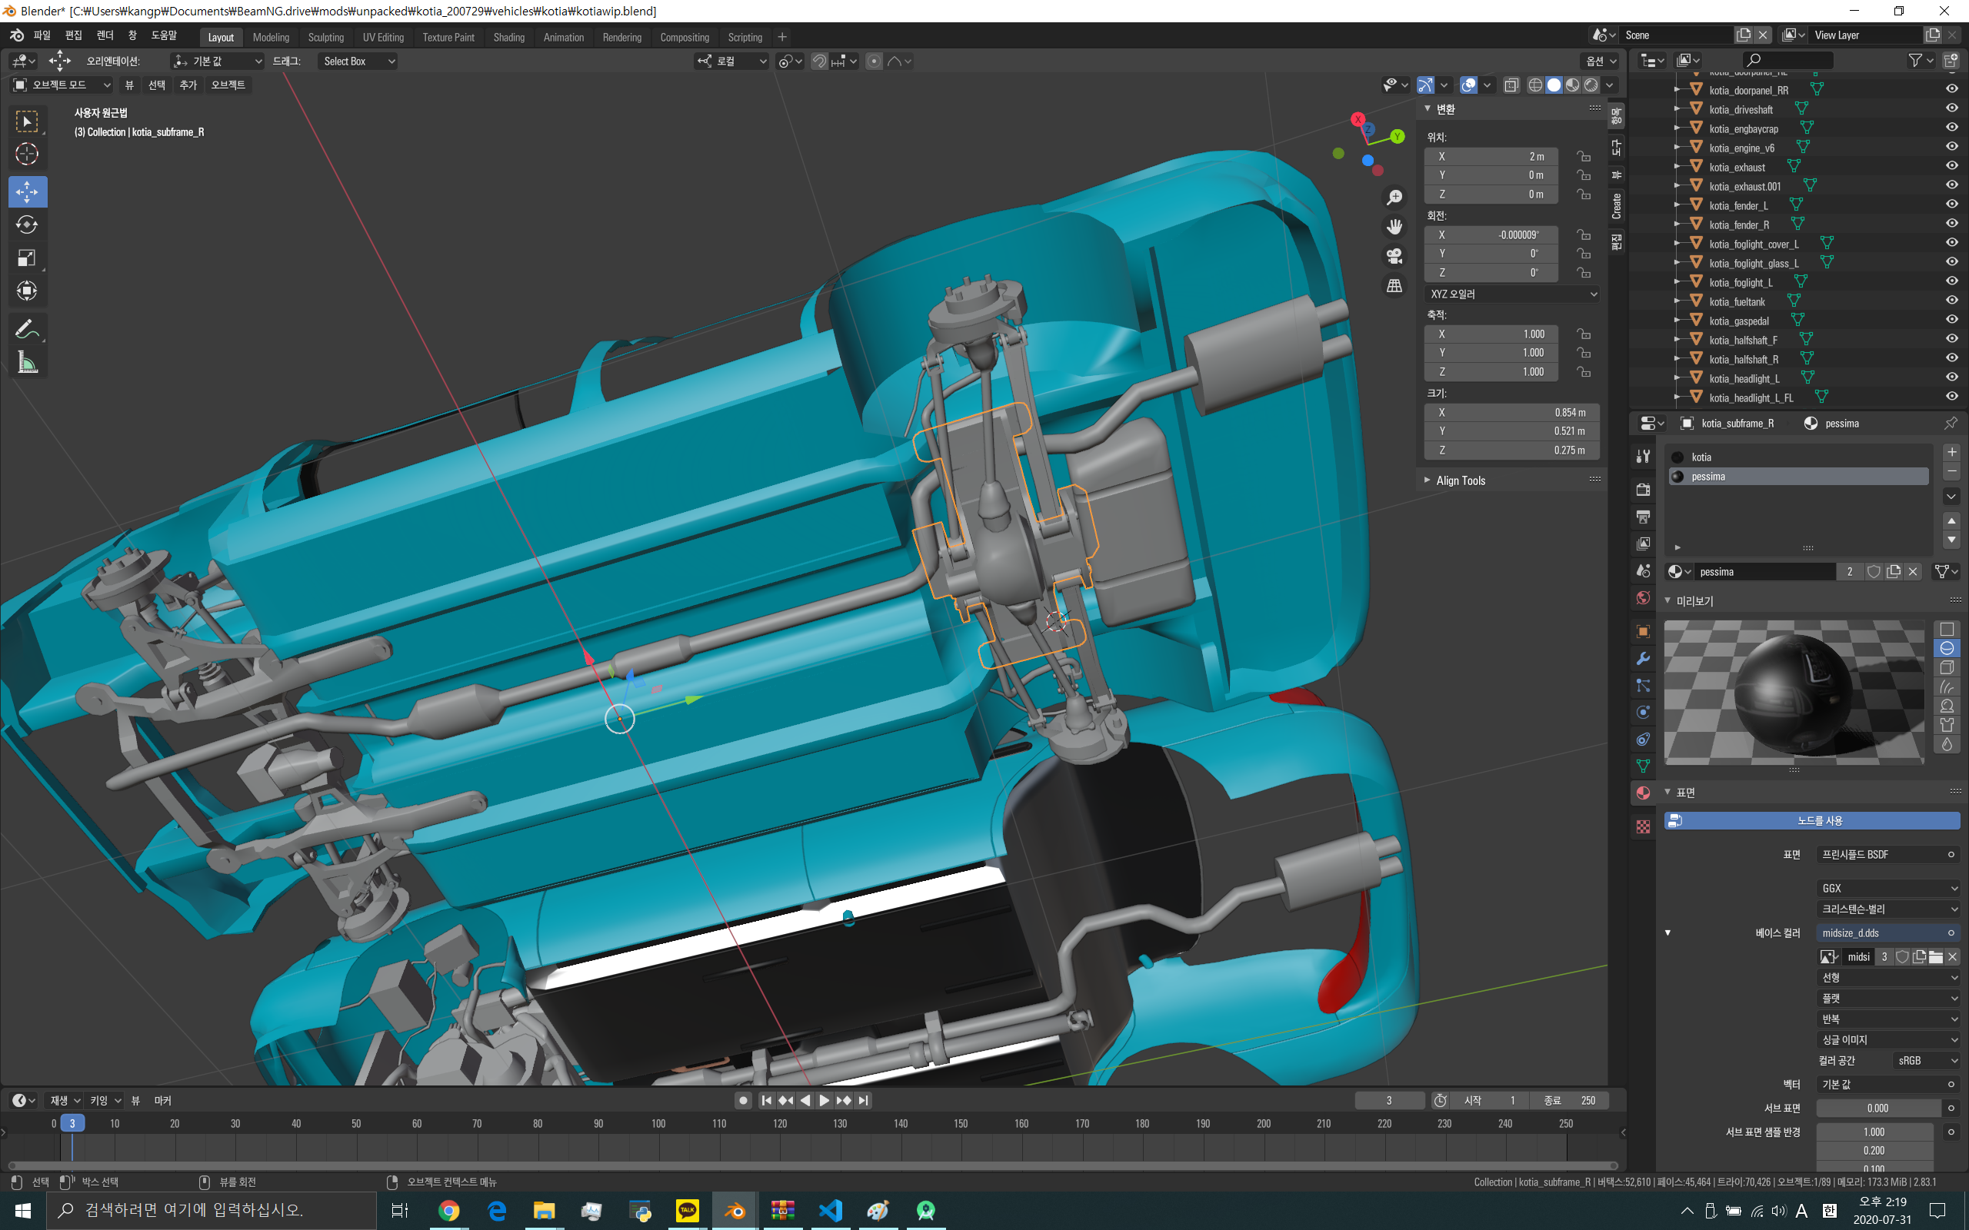Open the GGX distribution dropdown

click(x=1887, y=889)
